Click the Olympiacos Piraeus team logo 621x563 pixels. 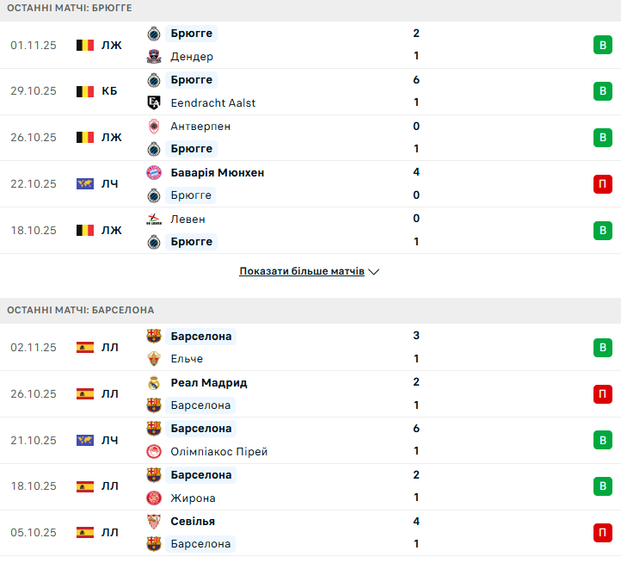point(154,451)
